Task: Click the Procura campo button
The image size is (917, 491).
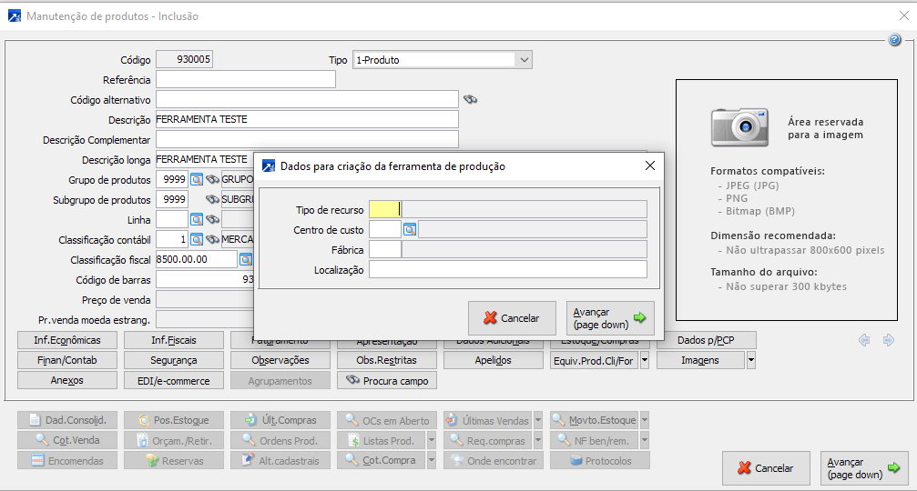Action: click(387, 380)
